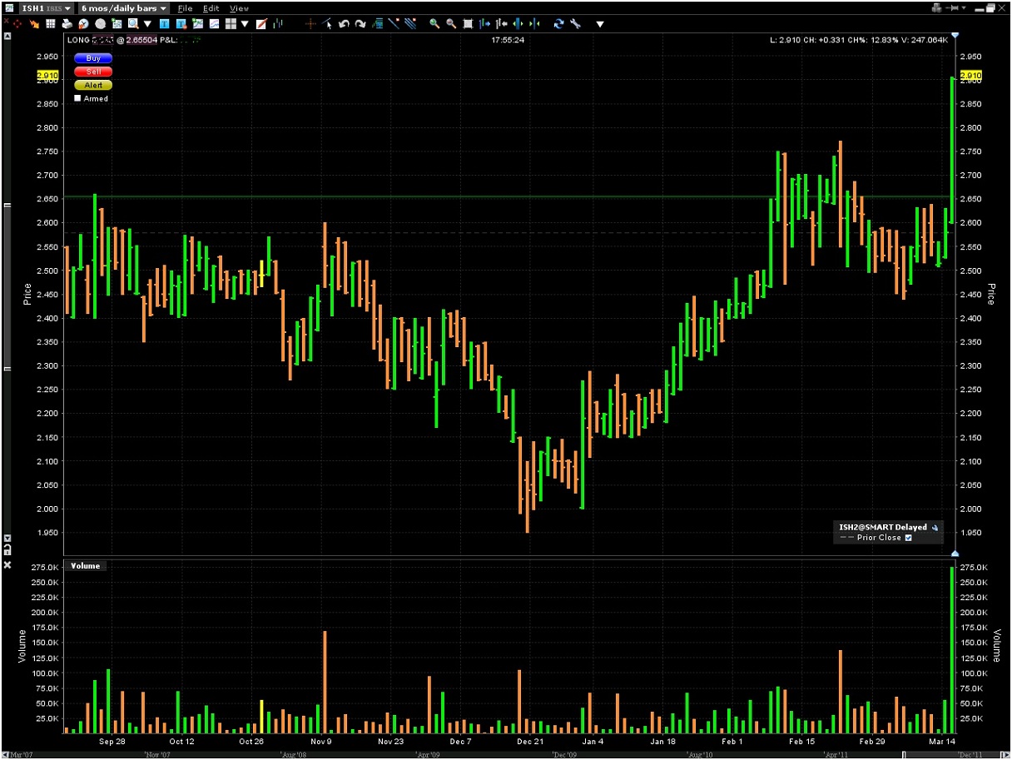Screen dimensions: 1012x760
Task: Undo the last chart action
Action: [x=344, y=23]
